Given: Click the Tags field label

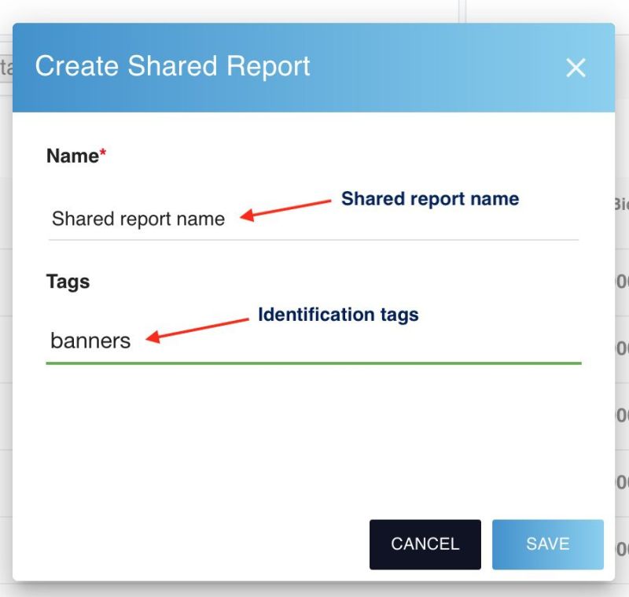Looking at the screenshot, I should 67,282.
